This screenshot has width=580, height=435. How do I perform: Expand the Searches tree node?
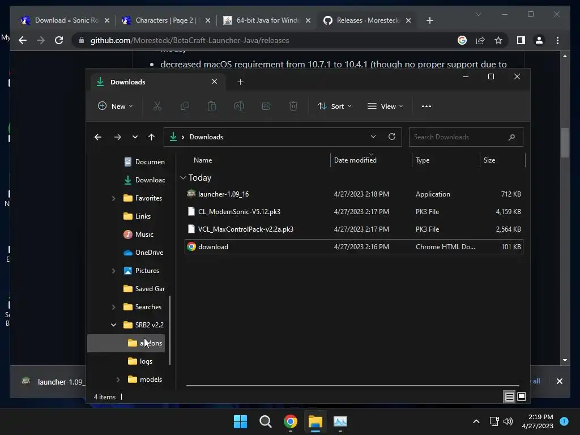pos(113,307)
